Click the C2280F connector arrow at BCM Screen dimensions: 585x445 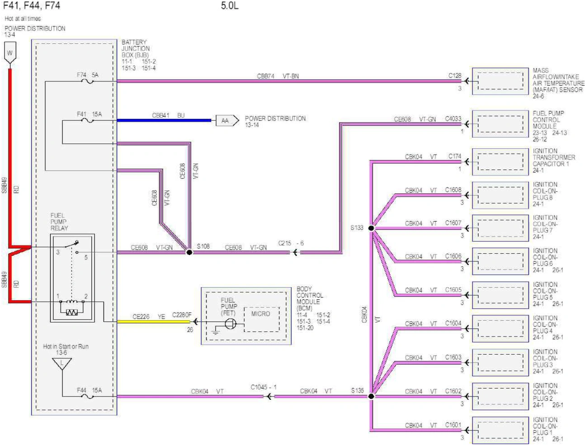point(195,322)
